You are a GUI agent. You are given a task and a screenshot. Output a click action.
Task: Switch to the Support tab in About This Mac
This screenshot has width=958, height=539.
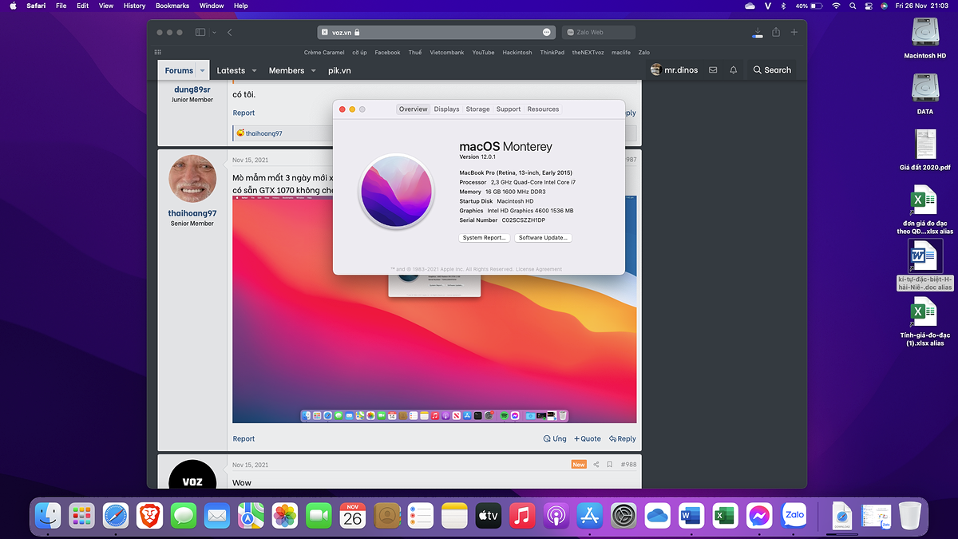[x=508, y=109]
